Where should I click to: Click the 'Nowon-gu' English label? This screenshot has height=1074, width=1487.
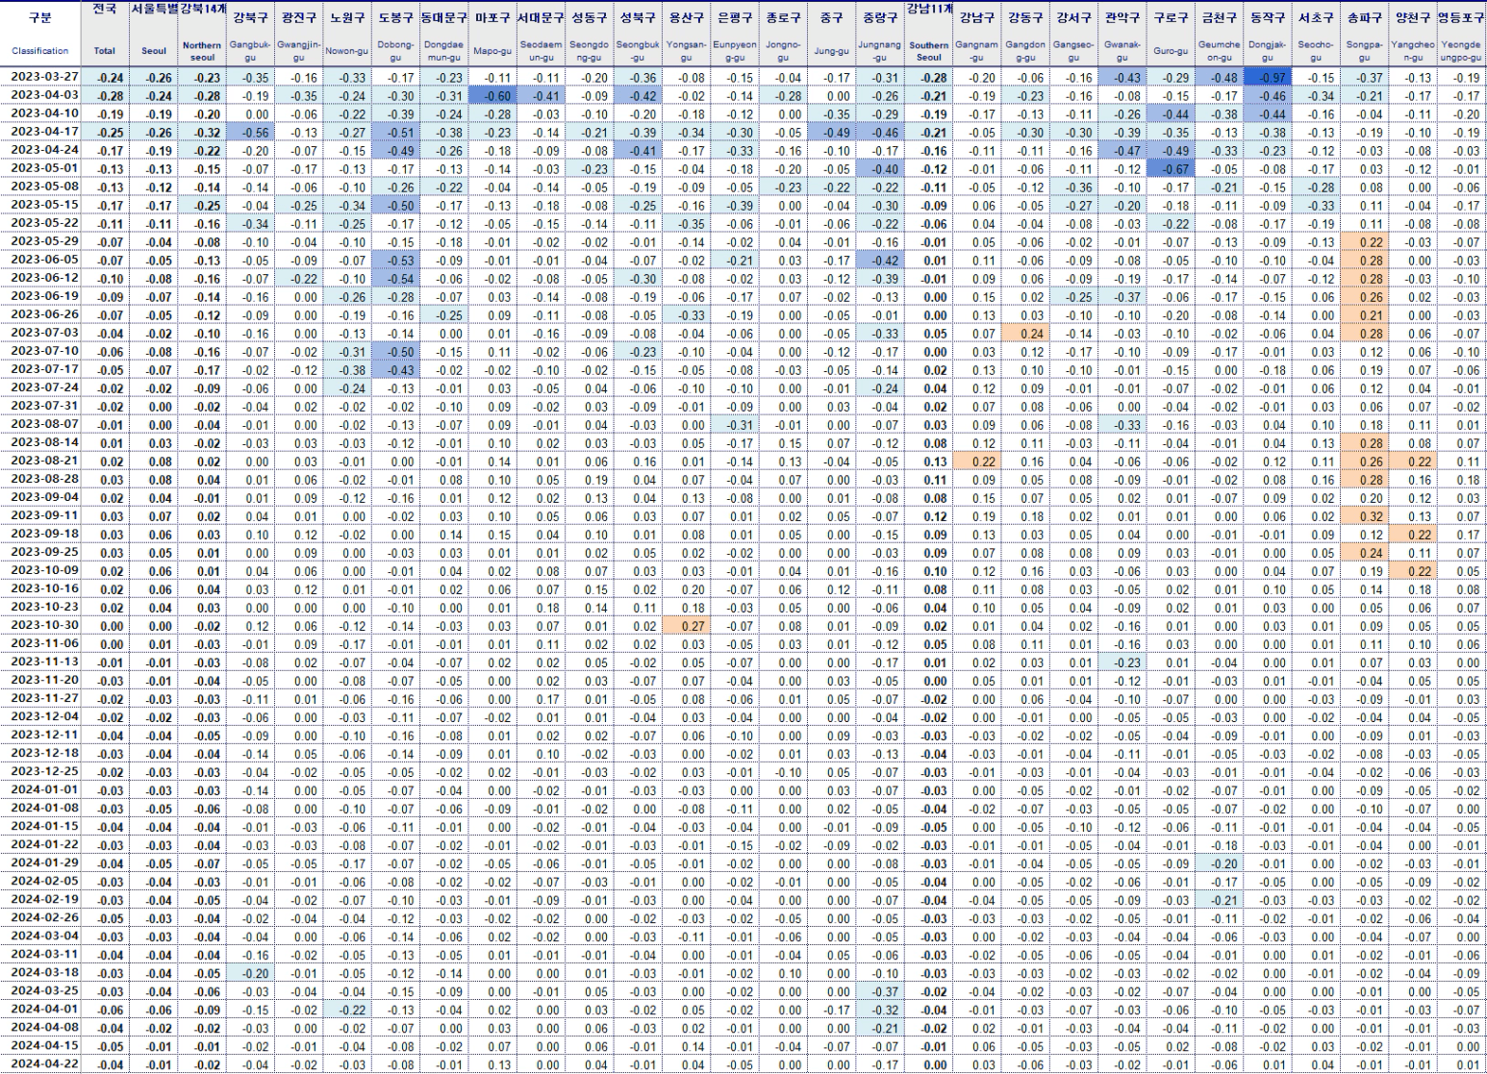pyautogui.click(x=347, y=51)
